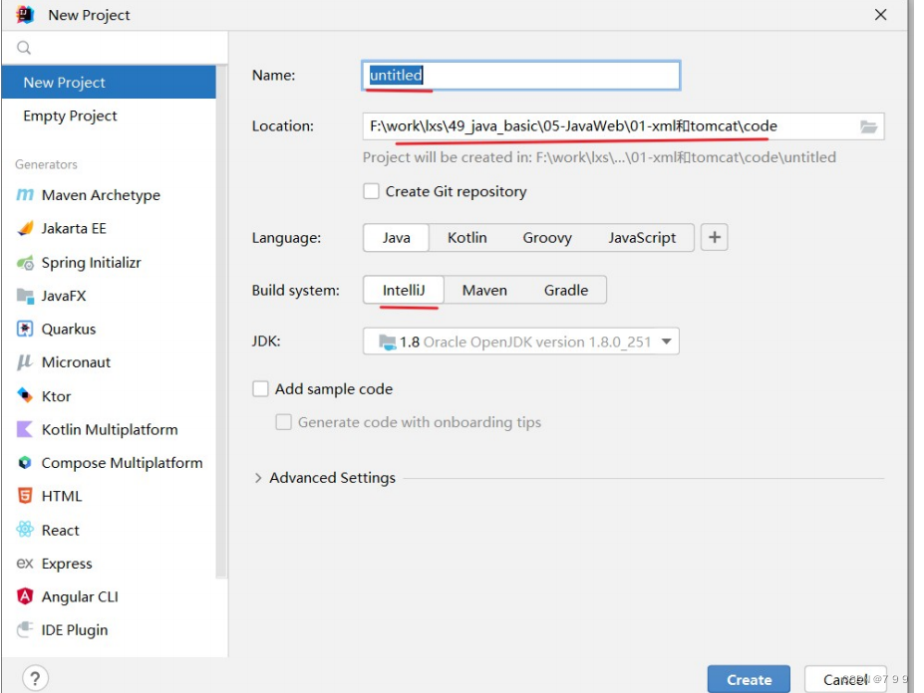This screenshot has height=693, width=924.
Task: Click the JDK folder icon in dropdown
Action: [x=387, y=343]
